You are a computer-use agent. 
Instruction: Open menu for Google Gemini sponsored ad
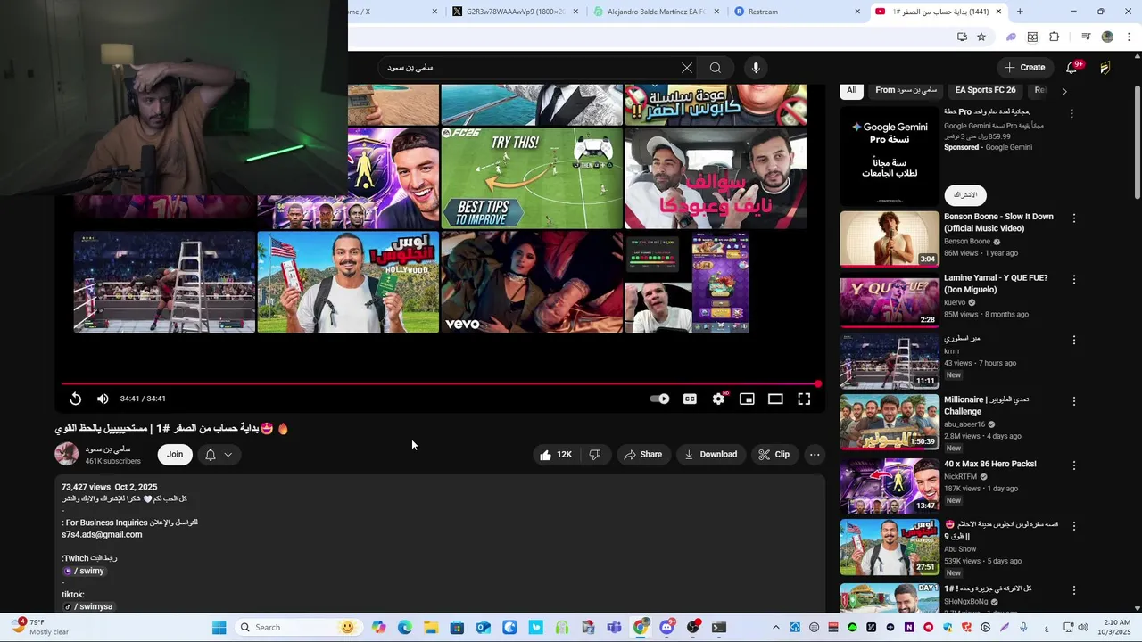coord(1072,114)
